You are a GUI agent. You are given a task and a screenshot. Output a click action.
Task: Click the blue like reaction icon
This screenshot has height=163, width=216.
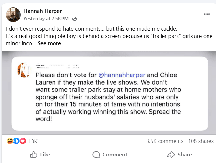click(x=16, y=141)
